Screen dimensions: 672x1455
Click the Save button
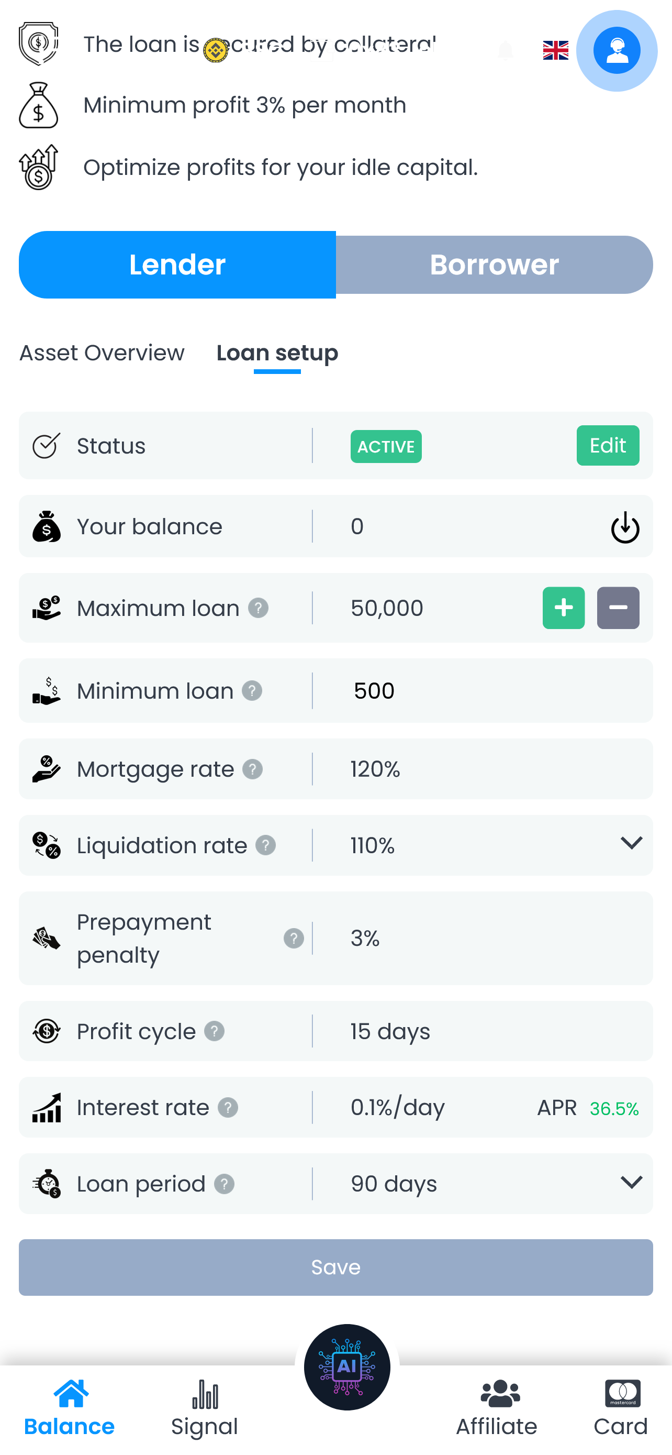click(335, 1267)
